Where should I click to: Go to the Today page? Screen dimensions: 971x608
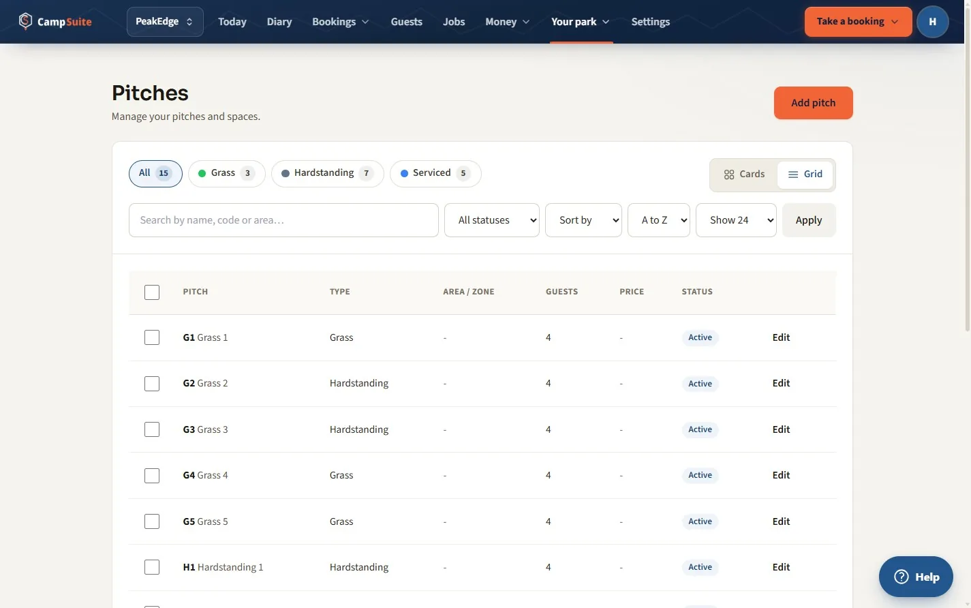pos(232,22)
